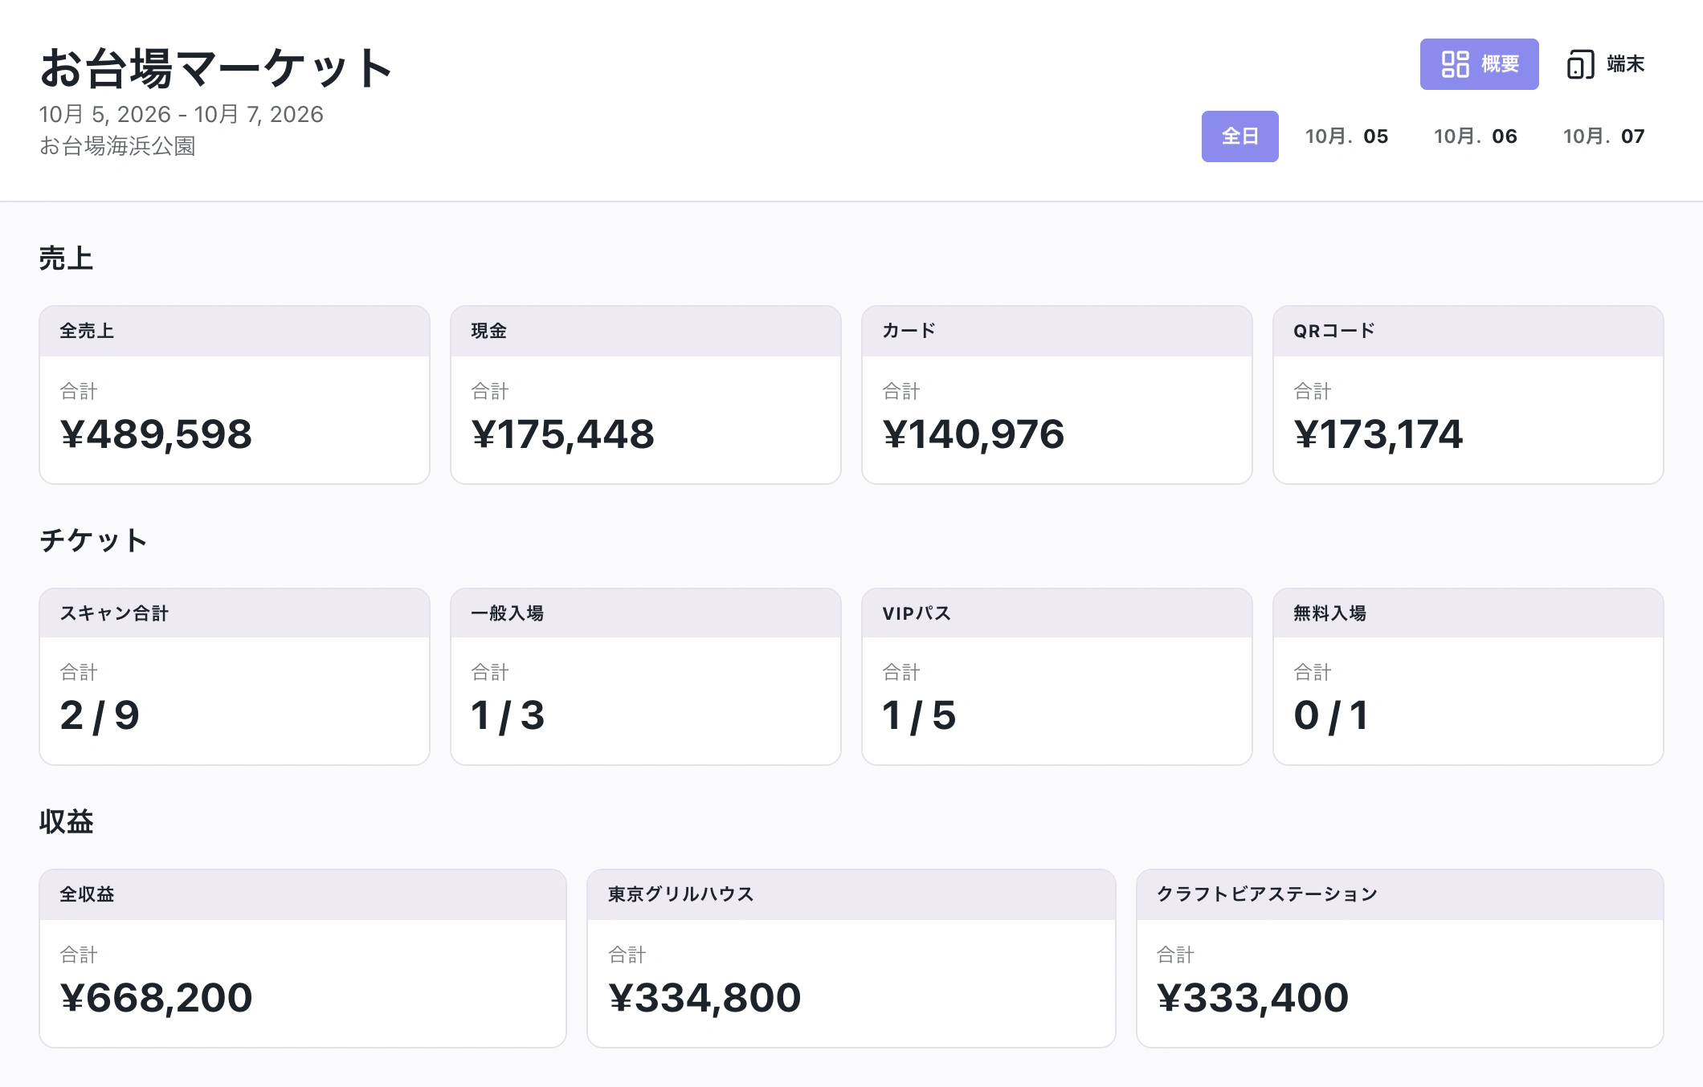Image resolution: width=1703 pixels, height=1087 pixels.
Task: Click the QRコード card header
Action: point(1468,331)
